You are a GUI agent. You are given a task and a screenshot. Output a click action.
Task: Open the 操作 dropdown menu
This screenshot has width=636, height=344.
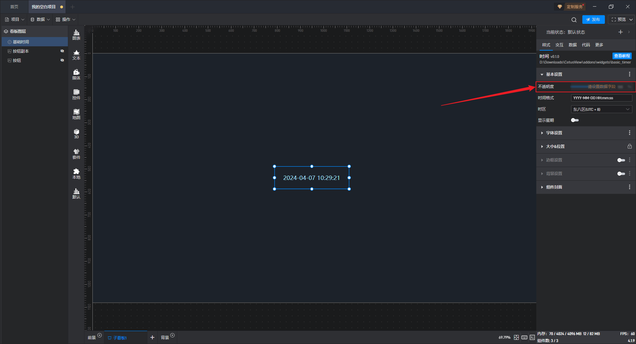pyautogui.click(x=66, y=20)
